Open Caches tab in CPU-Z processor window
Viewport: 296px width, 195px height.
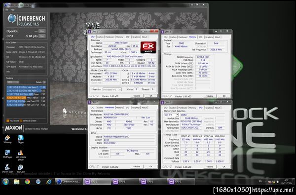point(100,37)
